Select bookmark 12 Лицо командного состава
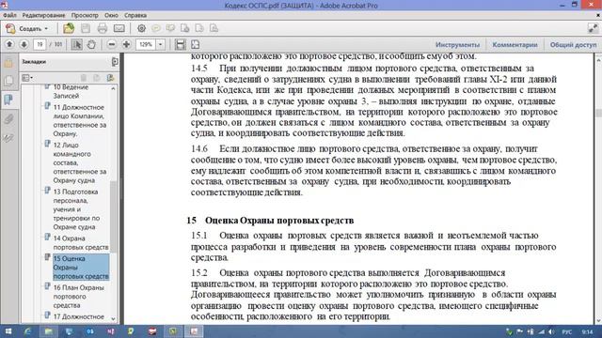This screenshot has width=602, height=338. coord(79,162)
